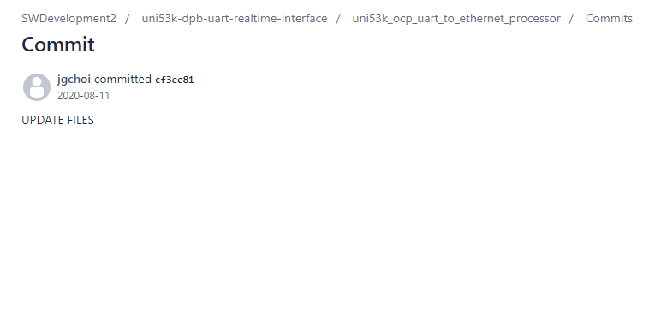Click the slash separator before Commits
The width and height of the screenshot is (661, 309).
(571, 19)
